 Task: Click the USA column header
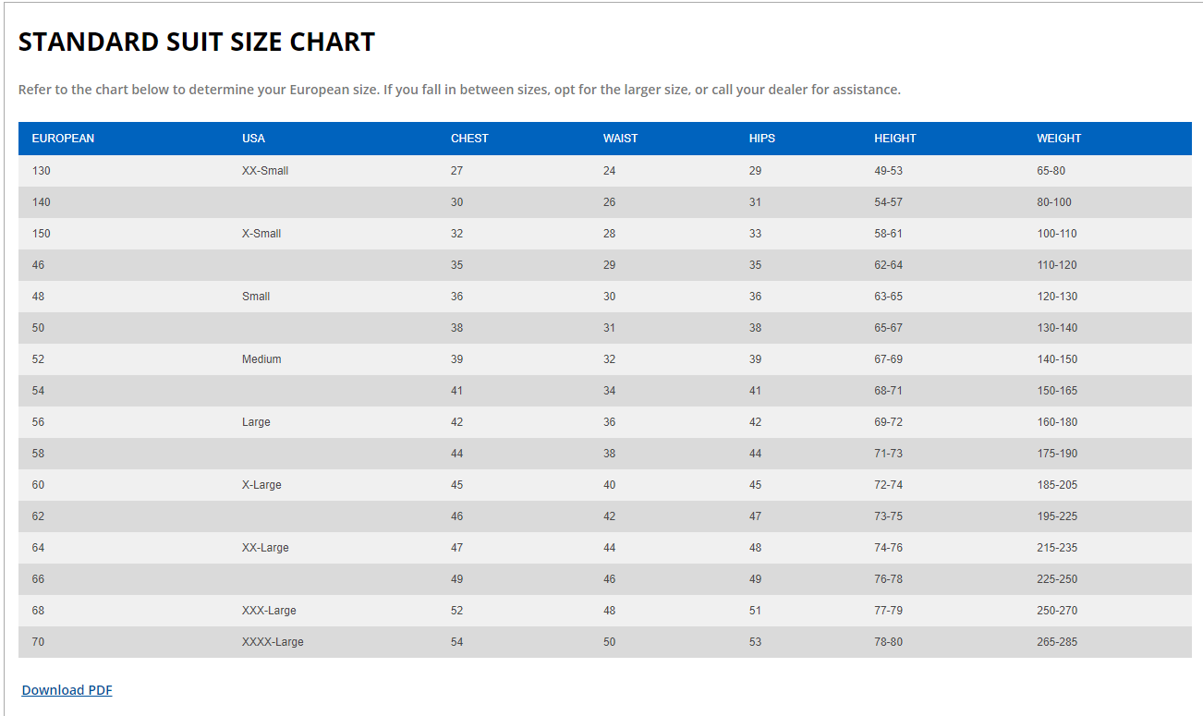point(253,139)
